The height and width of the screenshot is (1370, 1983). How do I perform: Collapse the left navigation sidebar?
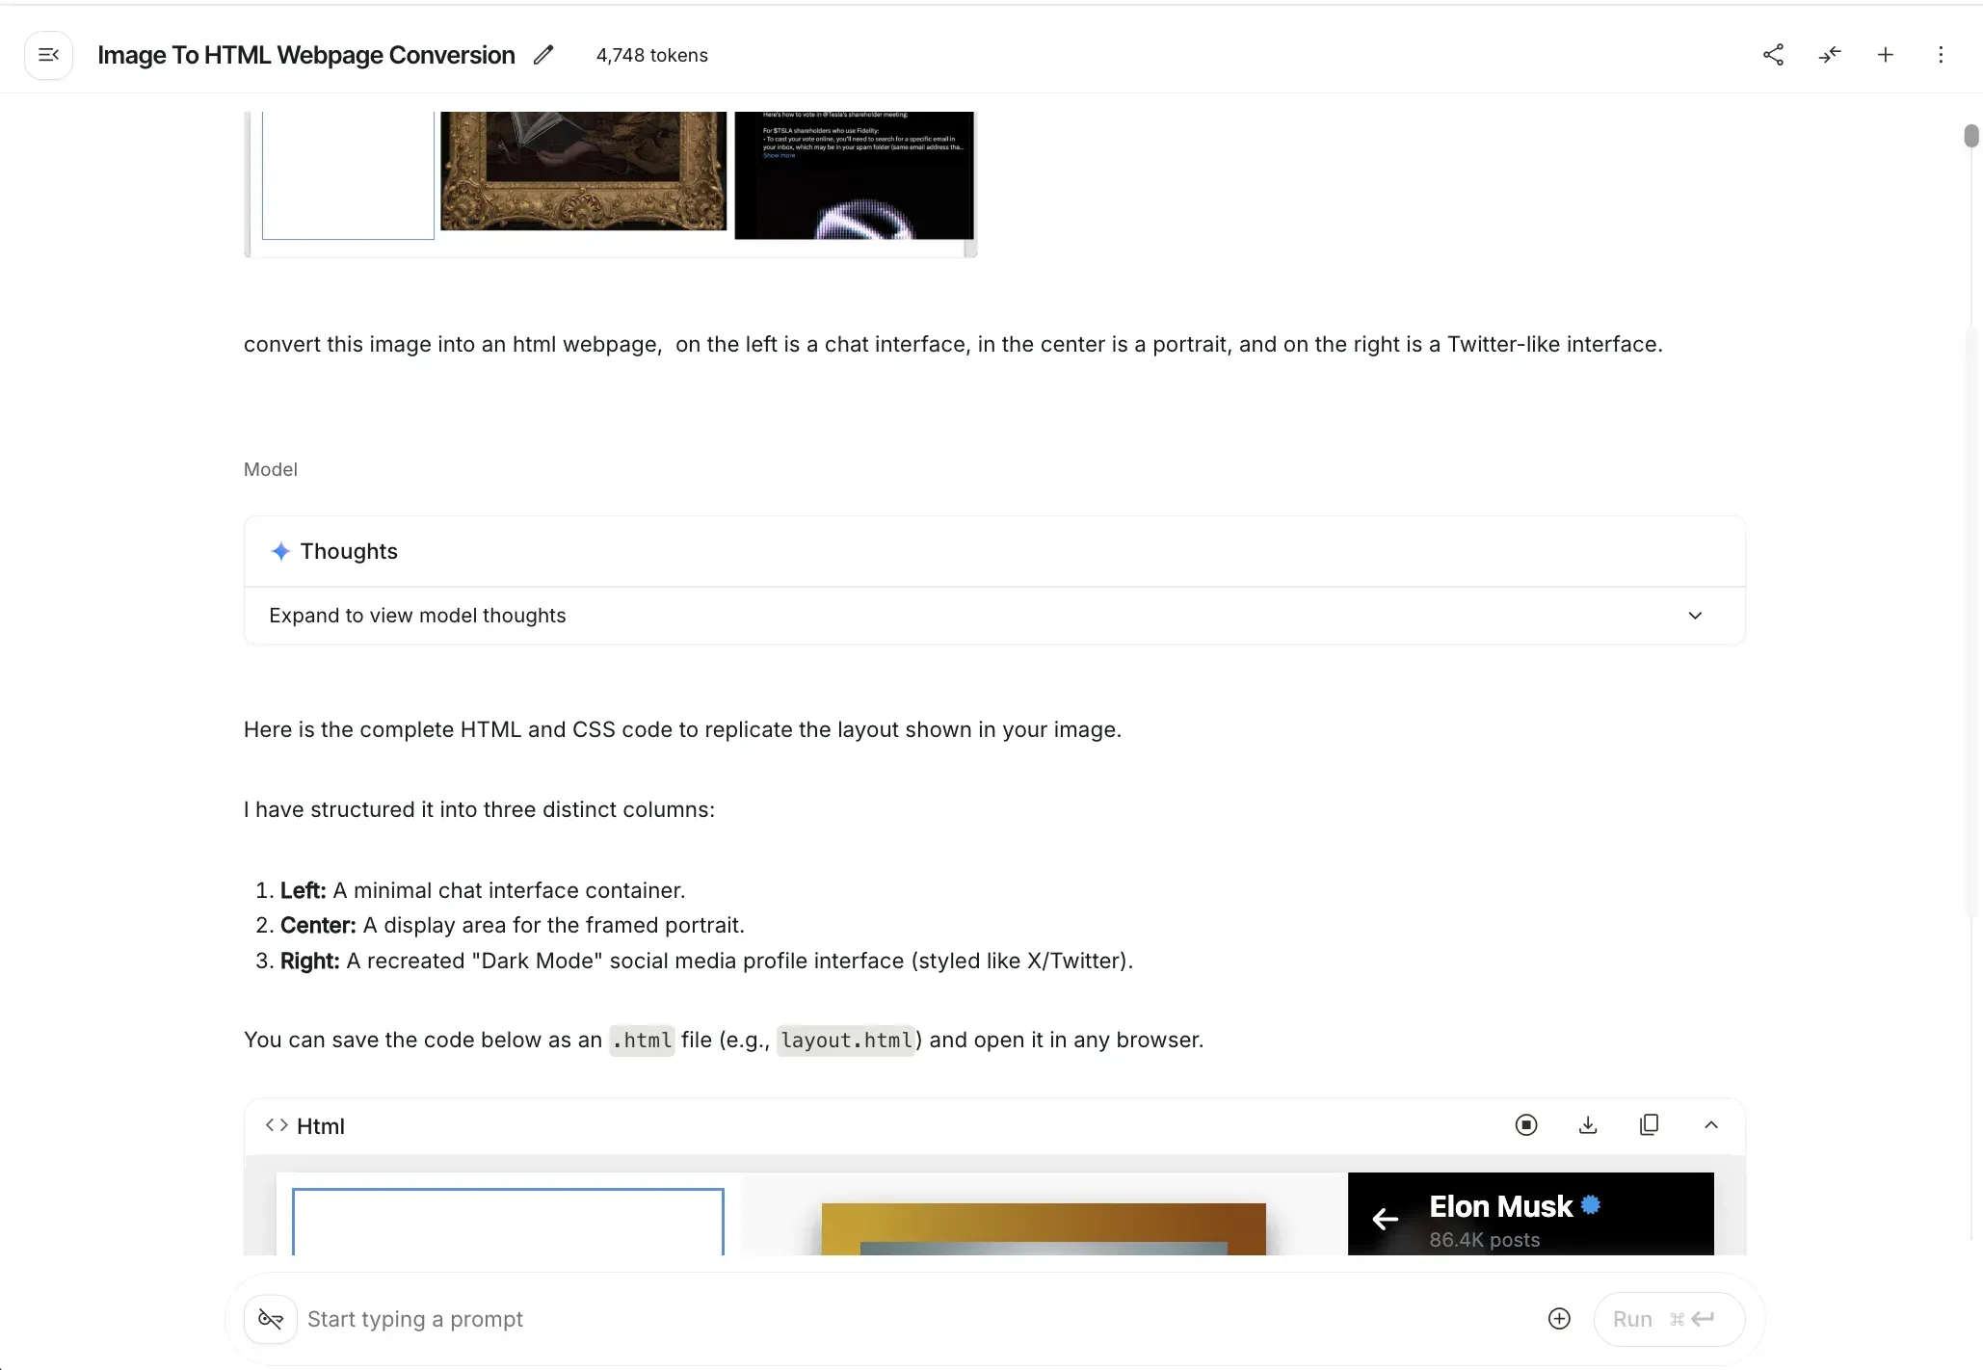coord(49,55)
